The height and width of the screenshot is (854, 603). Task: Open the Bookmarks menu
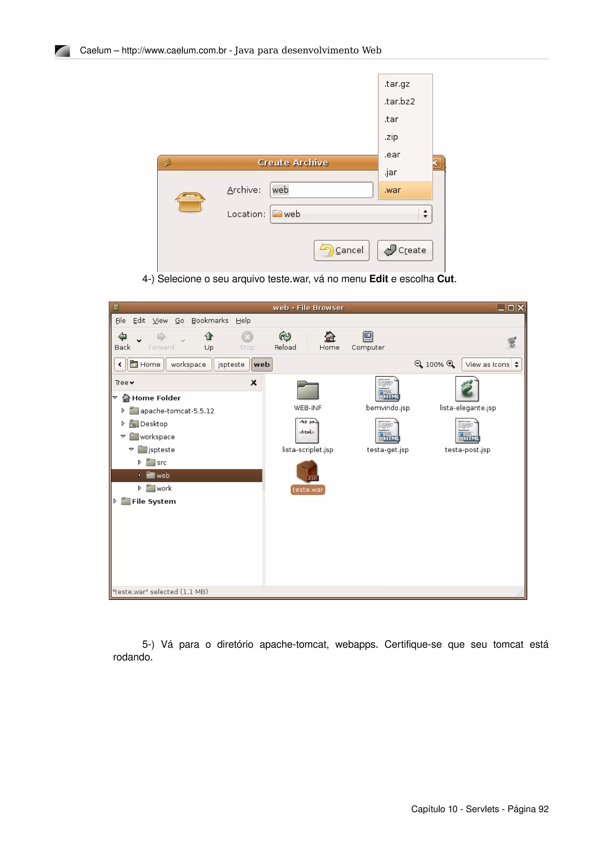(210, 321)
